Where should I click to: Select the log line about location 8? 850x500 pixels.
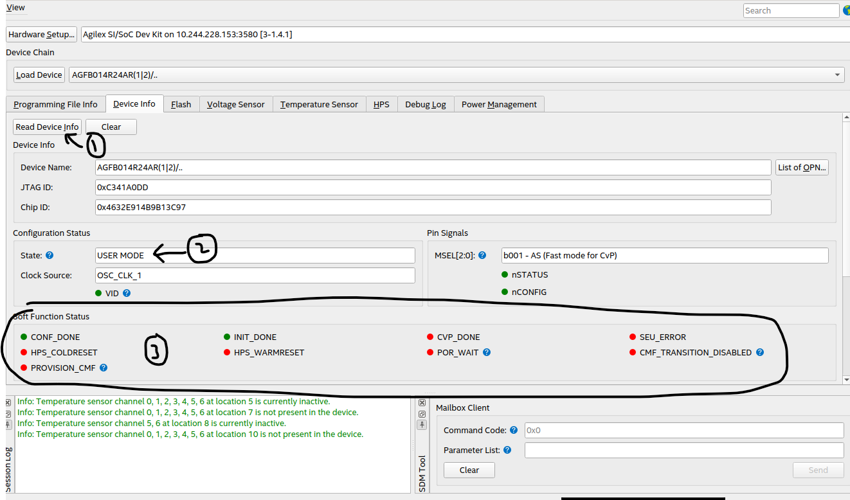pyautogui.click(x=152, y=423)
